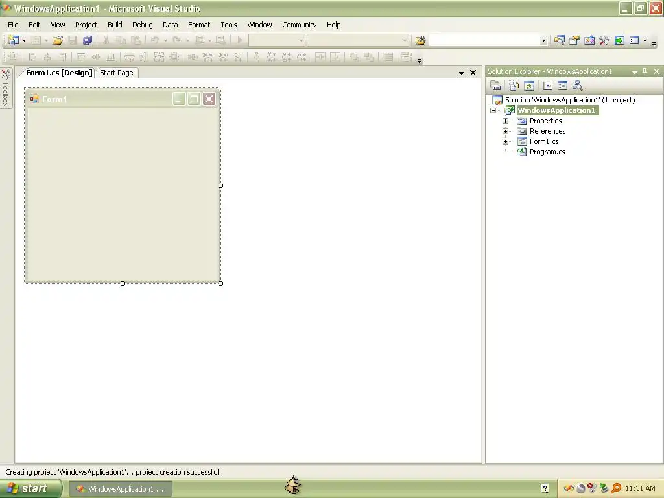Select Program.cs in Solution Explorer
664x498 pixels.
point(547,152)
